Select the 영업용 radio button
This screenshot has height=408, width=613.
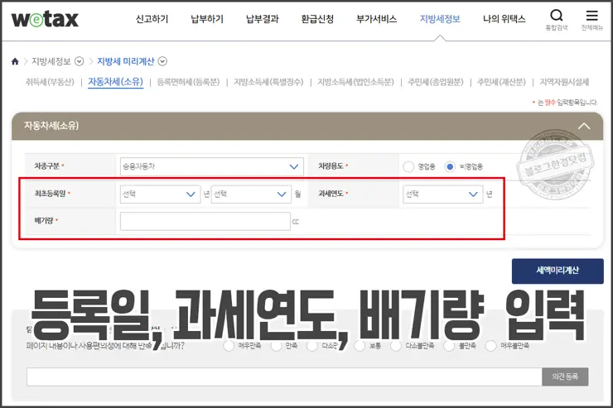point(408,166)
